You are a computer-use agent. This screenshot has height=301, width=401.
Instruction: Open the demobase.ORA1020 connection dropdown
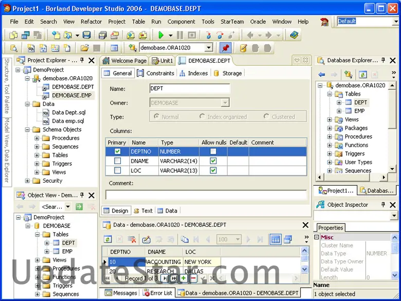(209, 48)
